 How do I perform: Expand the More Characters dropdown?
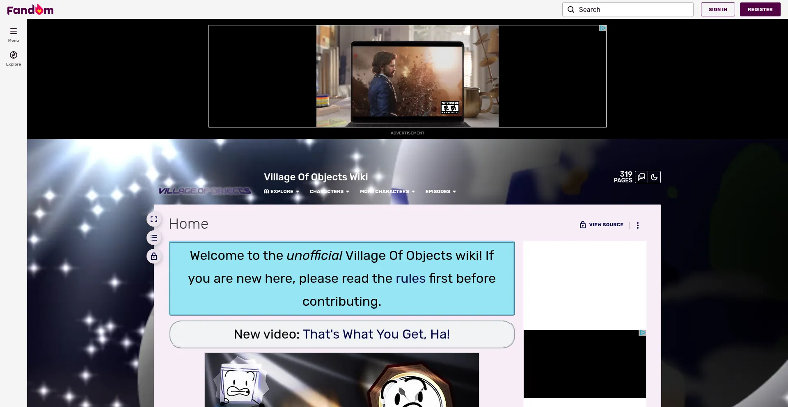(x=387, y=191)
